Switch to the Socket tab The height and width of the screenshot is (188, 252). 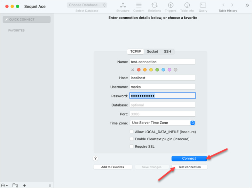(x=152, y=52)
